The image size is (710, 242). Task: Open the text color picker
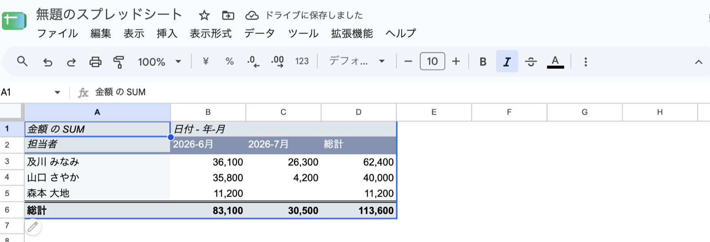click(x=555, y=62)
